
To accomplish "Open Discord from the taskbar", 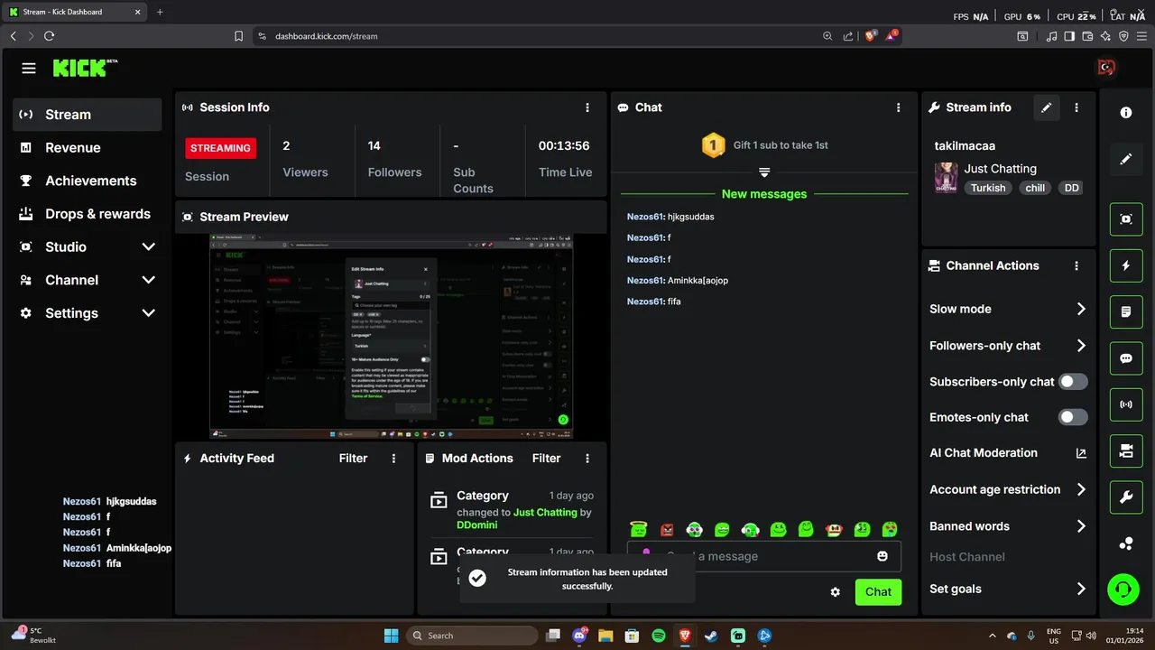I will pos(579,636).
